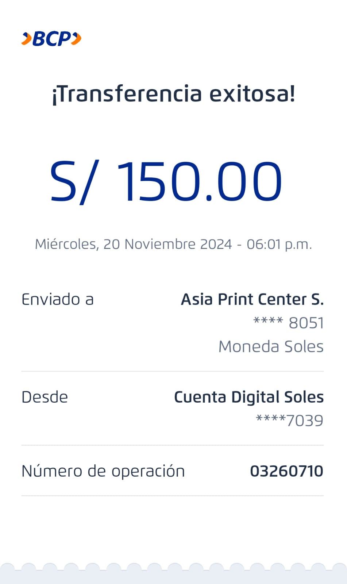Tap the Moneda Soles text

click(x=271, y=346)
